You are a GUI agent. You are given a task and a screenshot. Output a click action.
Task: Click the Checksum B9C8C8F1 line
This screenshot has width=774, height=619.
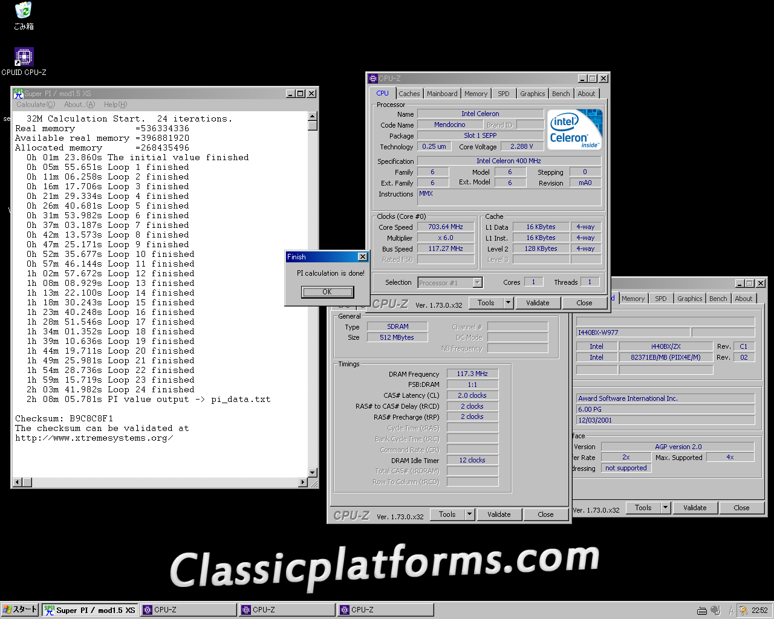64,418
